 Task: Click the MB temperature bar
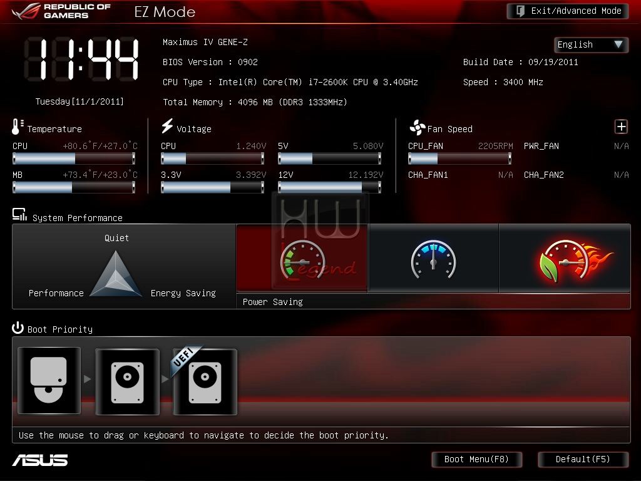point(74,187)
